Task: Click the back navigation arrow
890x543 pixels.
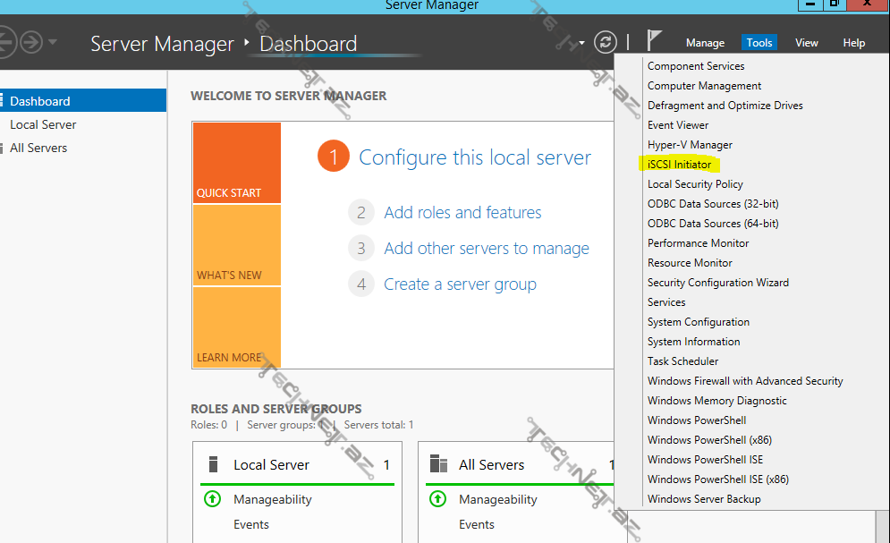Action: click(x=5, y=42)
